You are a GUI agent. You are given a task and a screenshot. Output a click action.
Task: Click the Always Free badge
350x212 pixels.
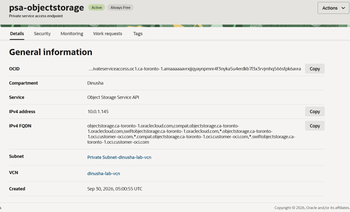pos(121,8)
